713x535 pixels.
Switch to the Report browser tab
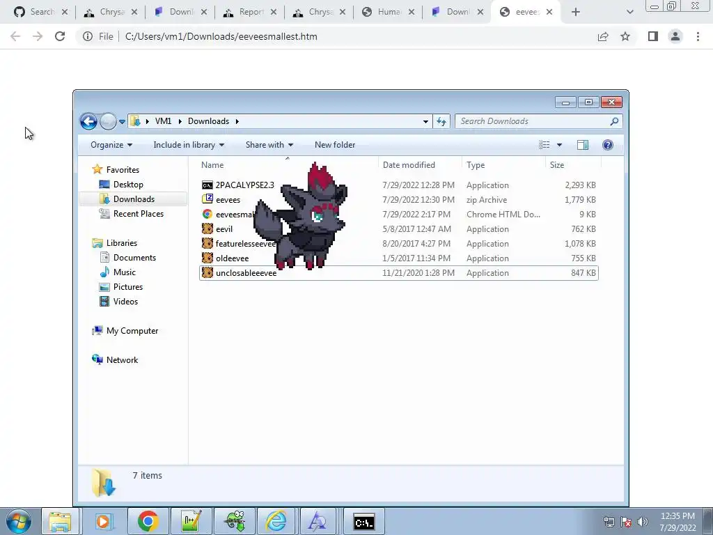click(250, 12)
